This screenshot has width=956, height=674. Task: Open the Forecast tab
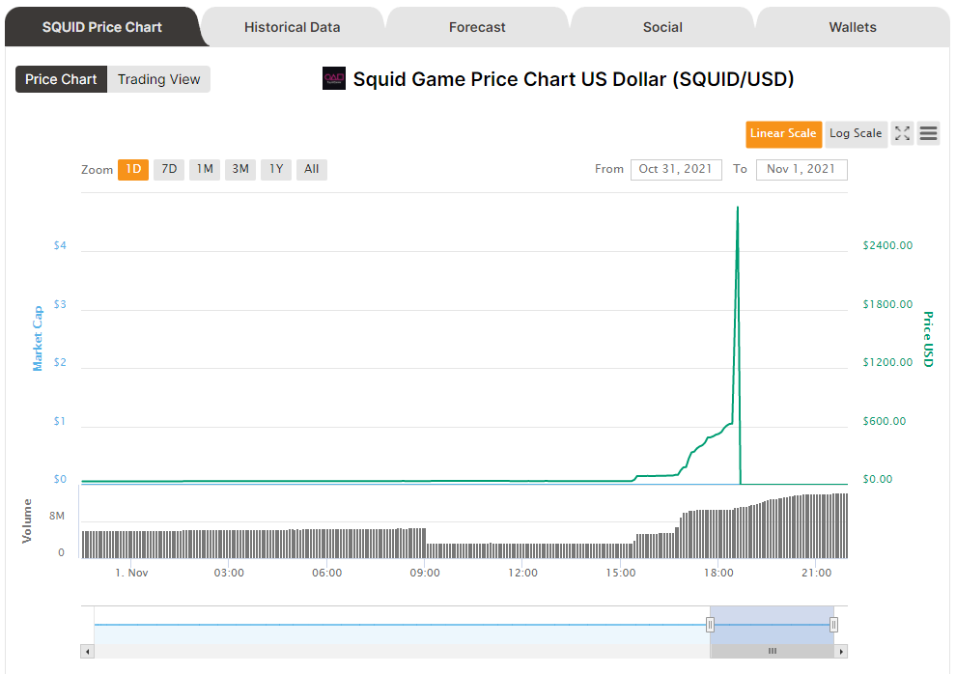pyautogui.click(x=477, y=27)
